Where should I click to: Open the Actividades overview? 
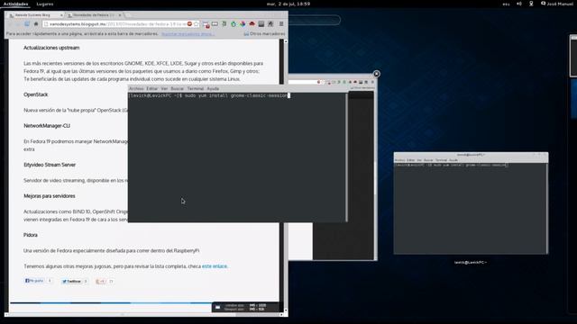tap(16, 4)
